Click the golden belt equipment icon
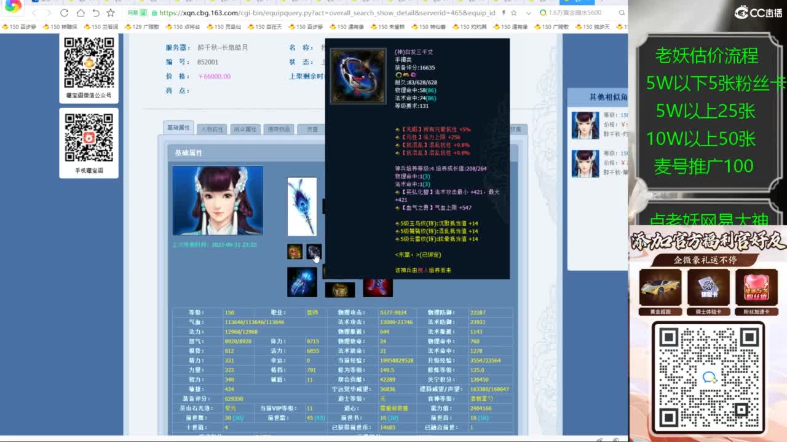 pos(339,290)
